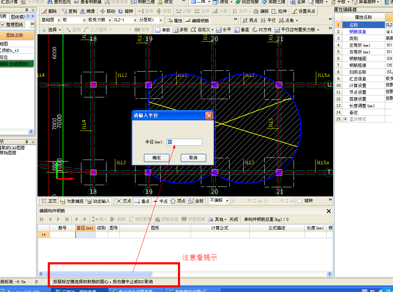Click 确定 in radius dialog
Image resolution: width=393 pixels, height=292 pixels.
[157, 158]
